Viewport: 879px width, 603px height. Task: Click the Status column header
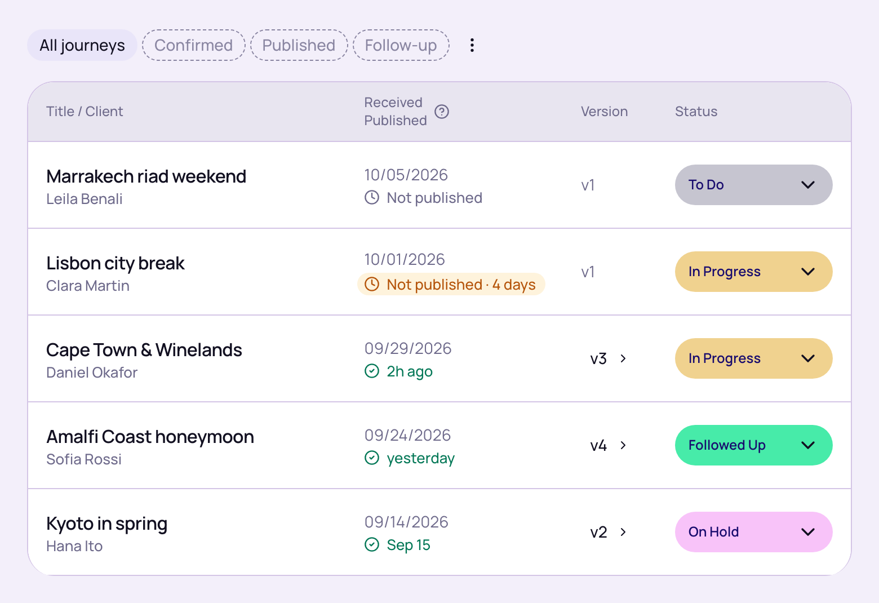pos(696,112)
